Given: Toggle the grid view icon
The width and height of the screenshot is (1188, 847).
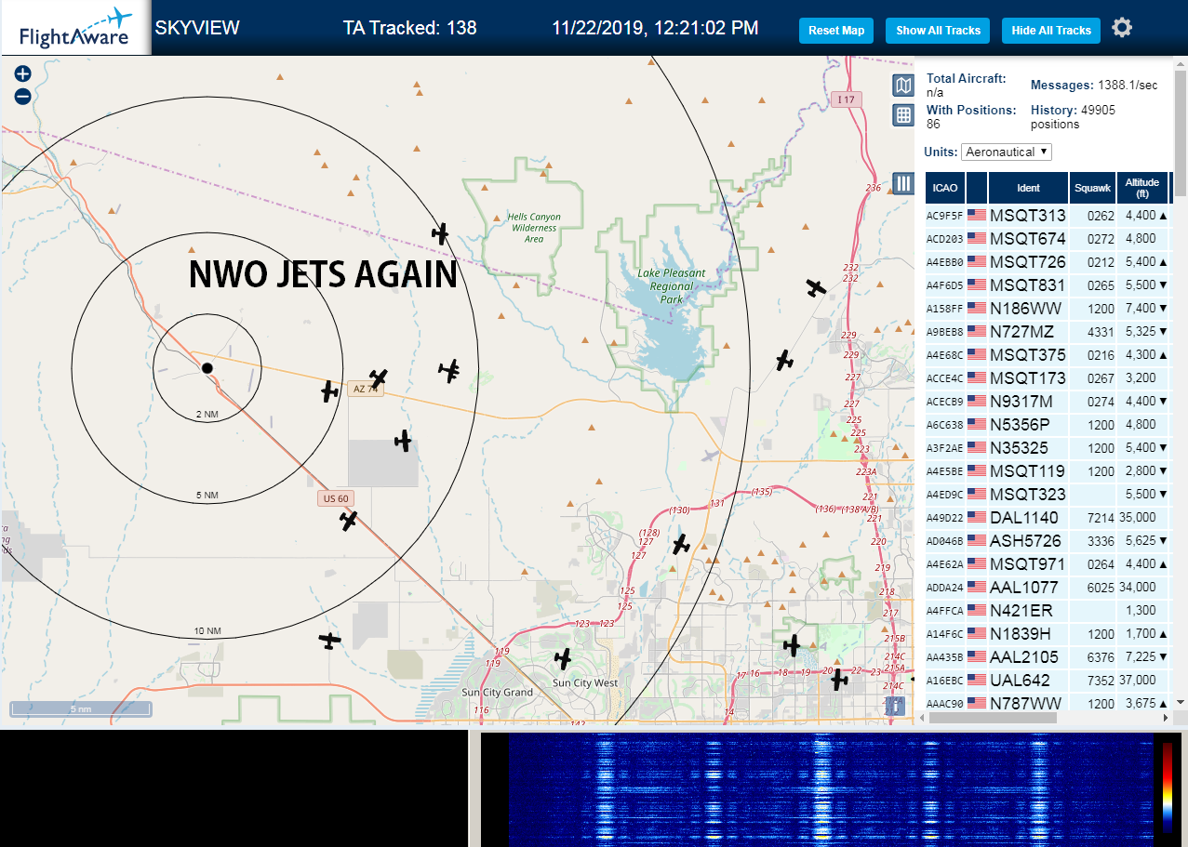Looking at the screenshot, I should 902,114.
